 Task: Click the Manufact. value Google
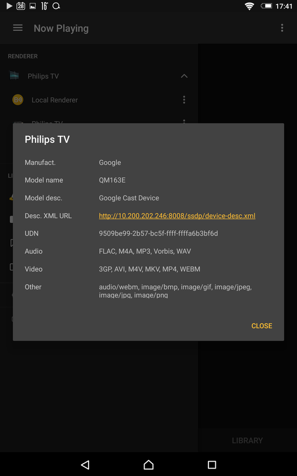pos(110,163)
